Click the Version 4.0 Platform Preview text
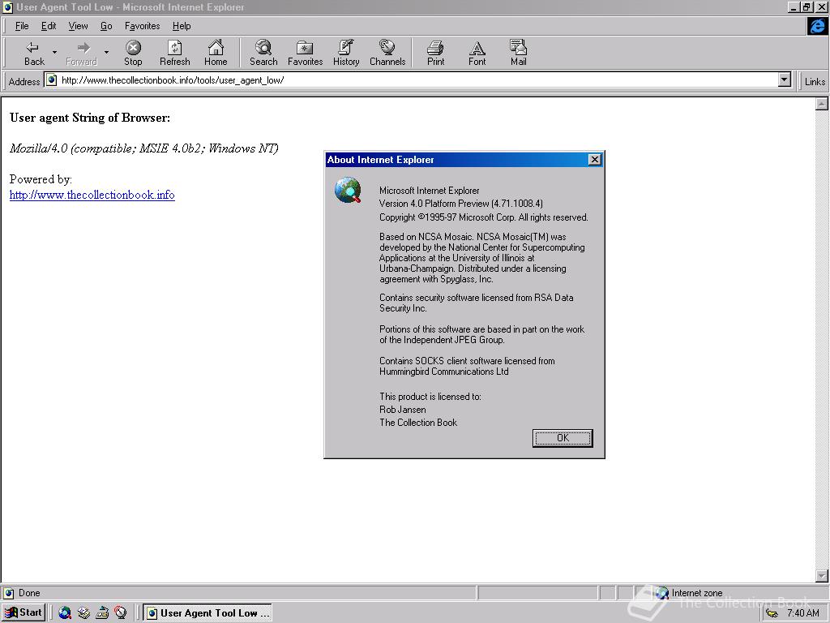The width and height of the screenshot is (830, 623). [460, 204]
